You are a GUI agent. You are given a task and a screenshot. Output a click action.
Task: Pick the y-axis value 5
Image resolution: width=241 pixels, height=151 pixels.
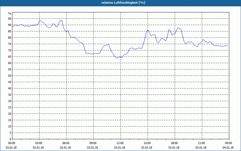[10, 133]
